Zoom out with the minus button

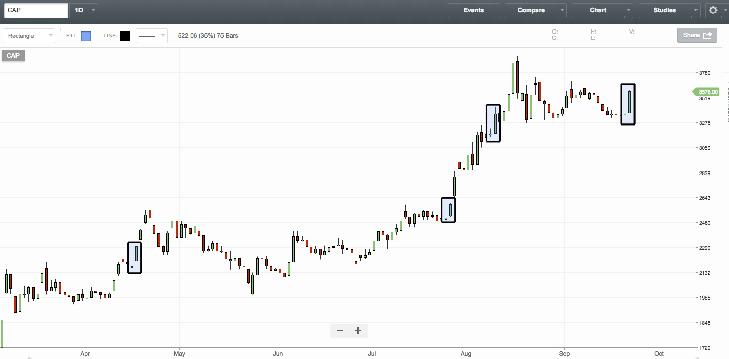point(340,331)
